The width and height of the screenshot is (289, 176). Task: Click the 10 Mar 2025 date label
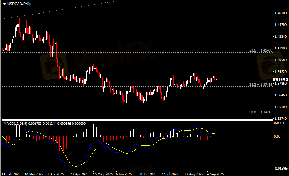(x=34, y=174)
